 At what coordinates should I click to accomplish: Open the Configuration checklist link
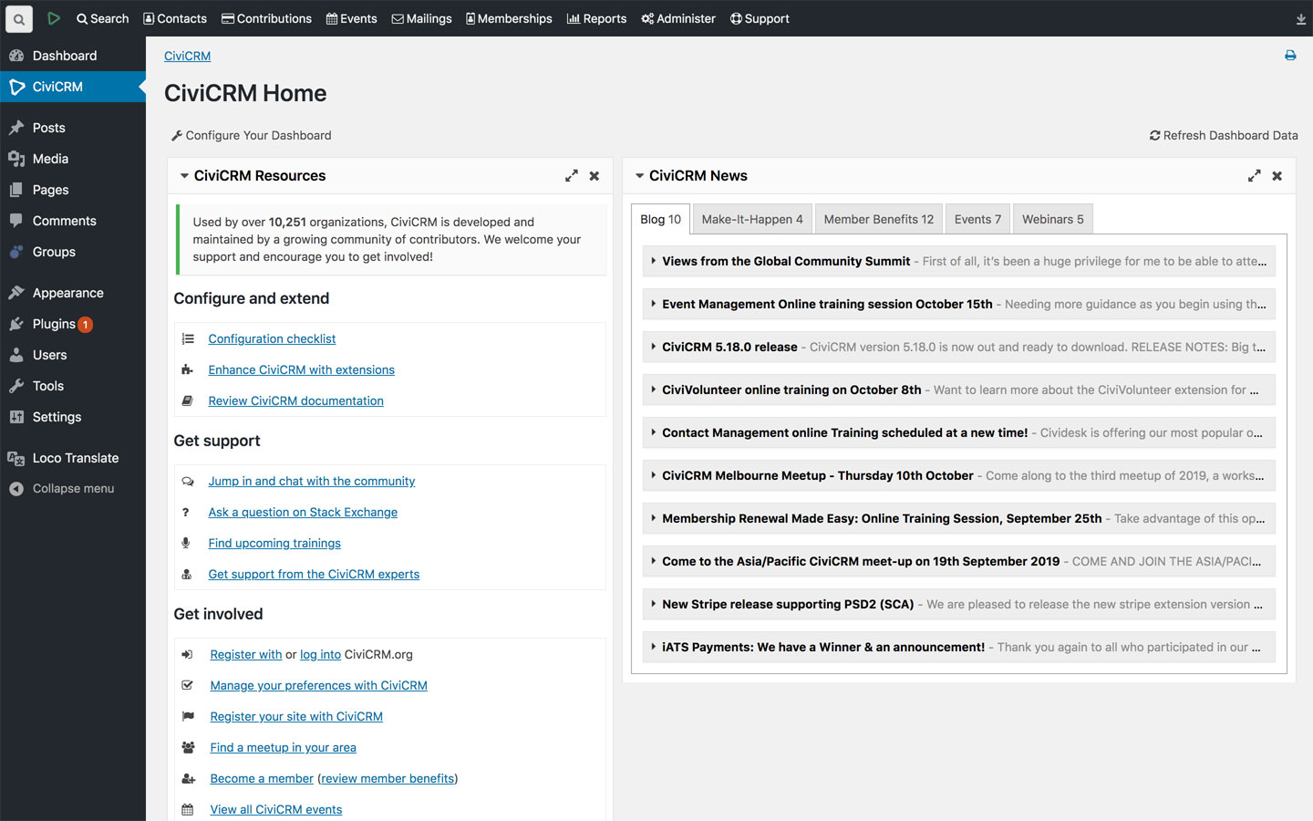click(x=272, y=338)
